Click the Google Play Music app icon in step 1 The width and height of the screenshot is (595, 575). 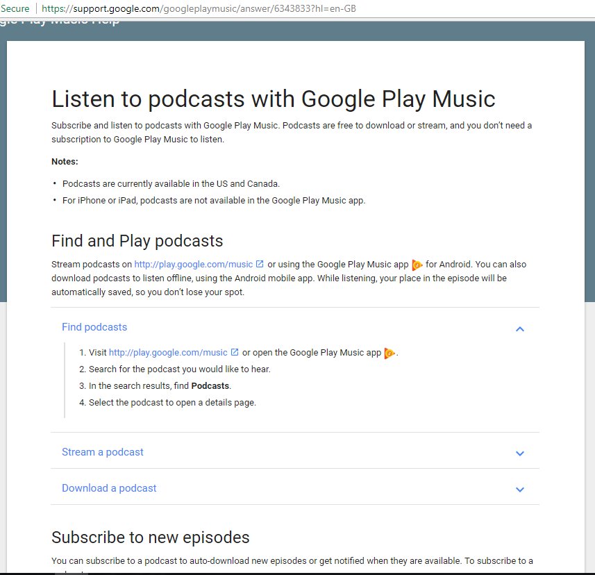click(x=389, y=353)
